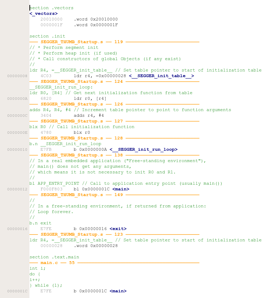Open SEGGER_THUMB_Startup.s line 149 source header
Viewport: 277px width, 298px height.
[x=114, y=195]
